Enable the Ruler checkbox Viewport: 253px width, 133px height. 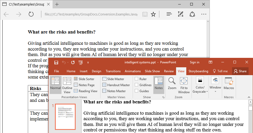(137, 79)
